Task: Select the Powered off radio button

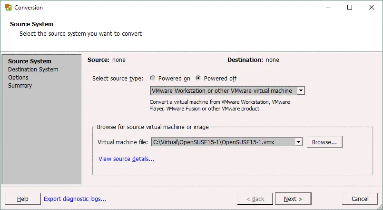Action: click(x=199, y=79)
